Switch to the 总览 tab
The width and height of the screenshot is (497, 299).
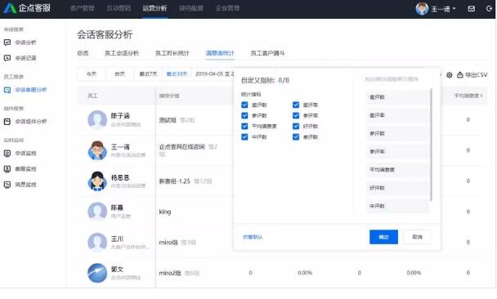[x=83, y=53]
